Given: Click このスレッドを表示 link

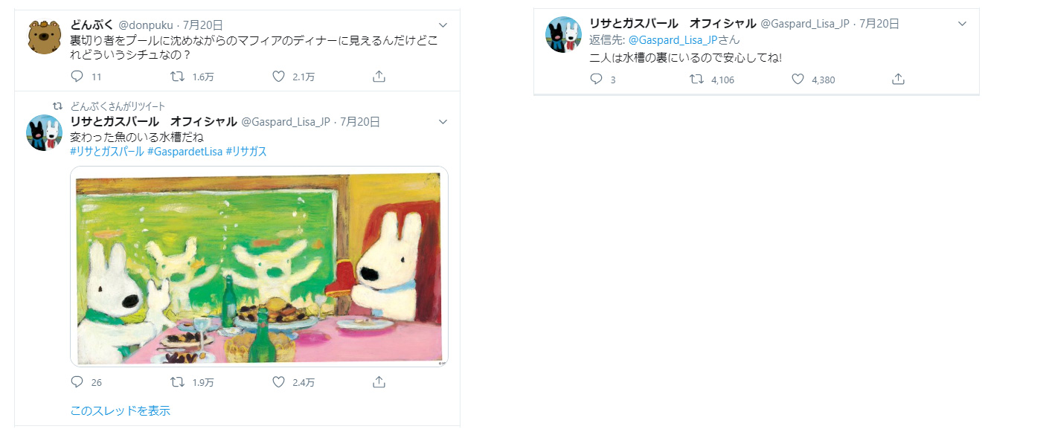Looking at the screenshot, I should (x=120, y=410).
